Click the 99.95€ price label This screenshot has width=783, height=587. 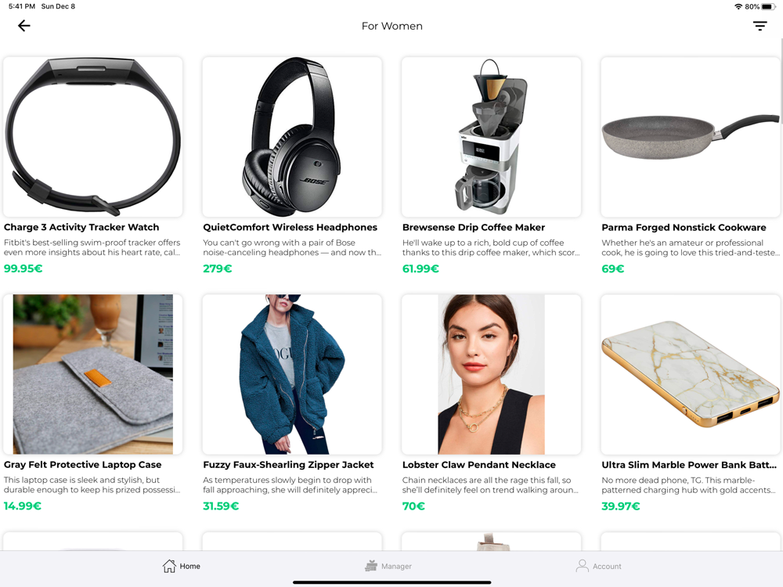coord(23,268)
